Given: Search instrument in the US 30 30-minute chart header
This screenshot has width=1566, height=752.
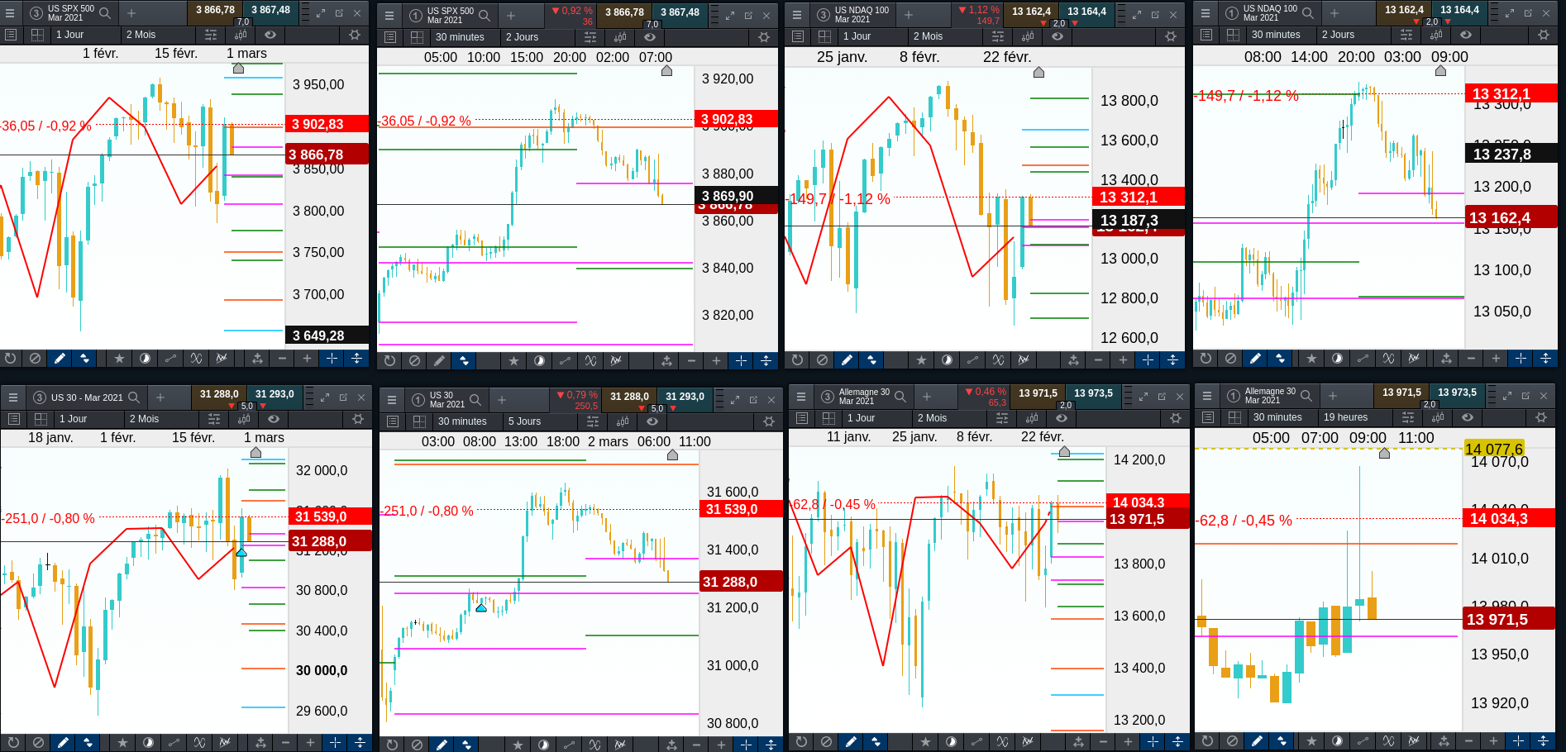Looking at the screenshot, I should (475, 400).
